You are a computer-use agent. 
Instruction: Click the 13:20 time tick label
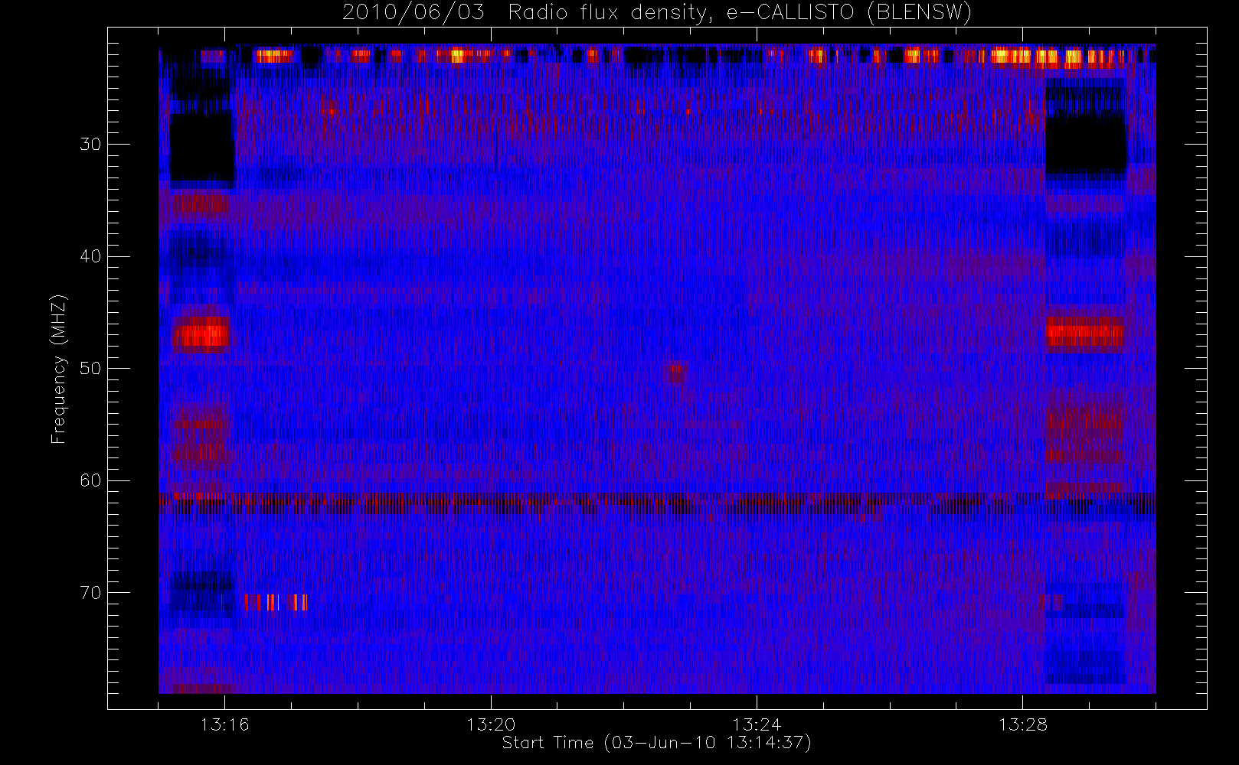pos(491,724)
